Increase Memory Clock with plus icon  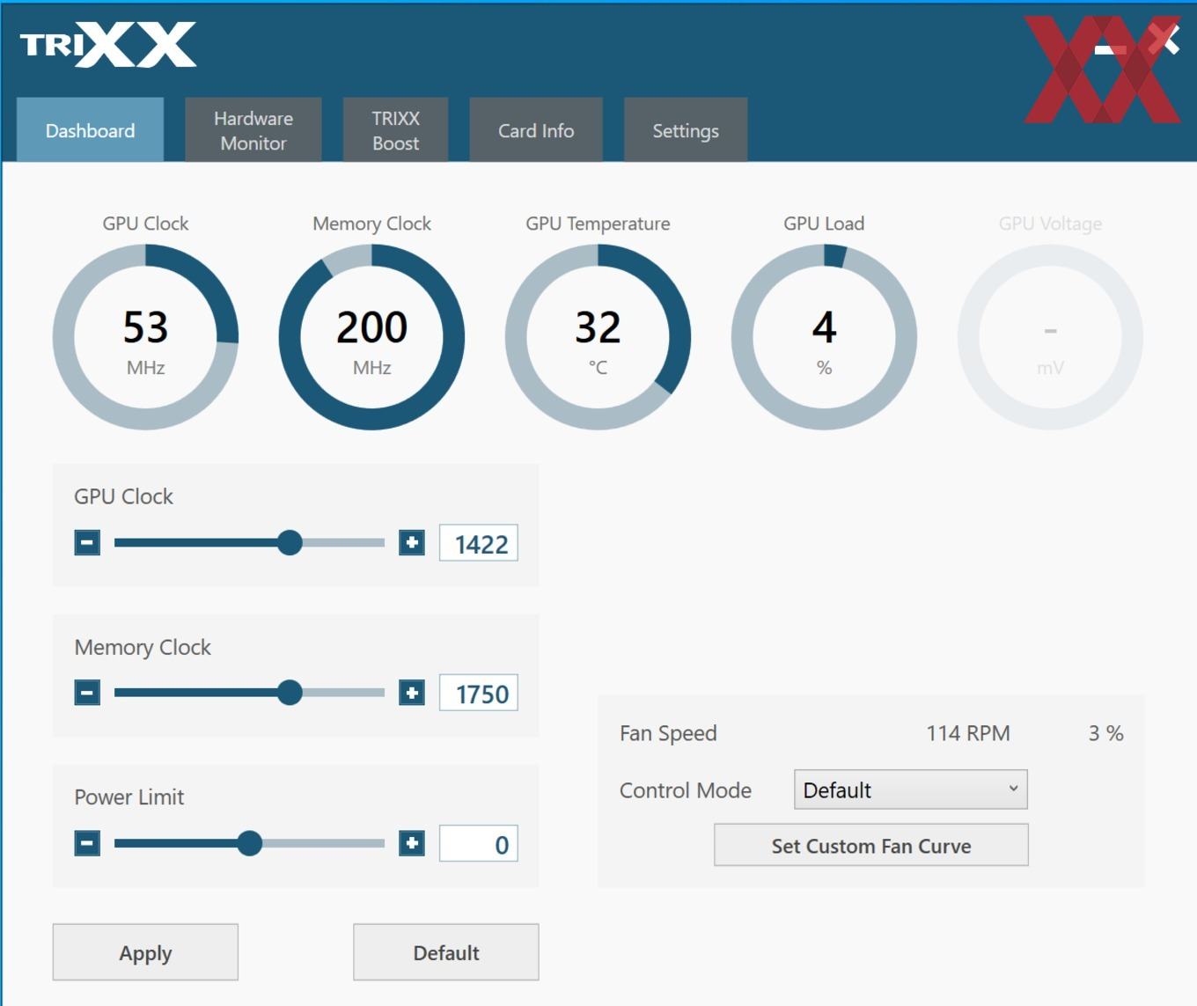click(412, 693)
